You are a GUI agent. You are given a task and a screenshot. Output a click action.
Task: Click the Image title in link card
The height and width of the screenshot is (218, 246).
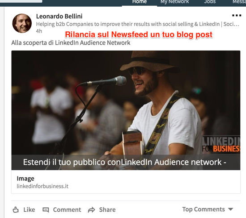point(25,179)
